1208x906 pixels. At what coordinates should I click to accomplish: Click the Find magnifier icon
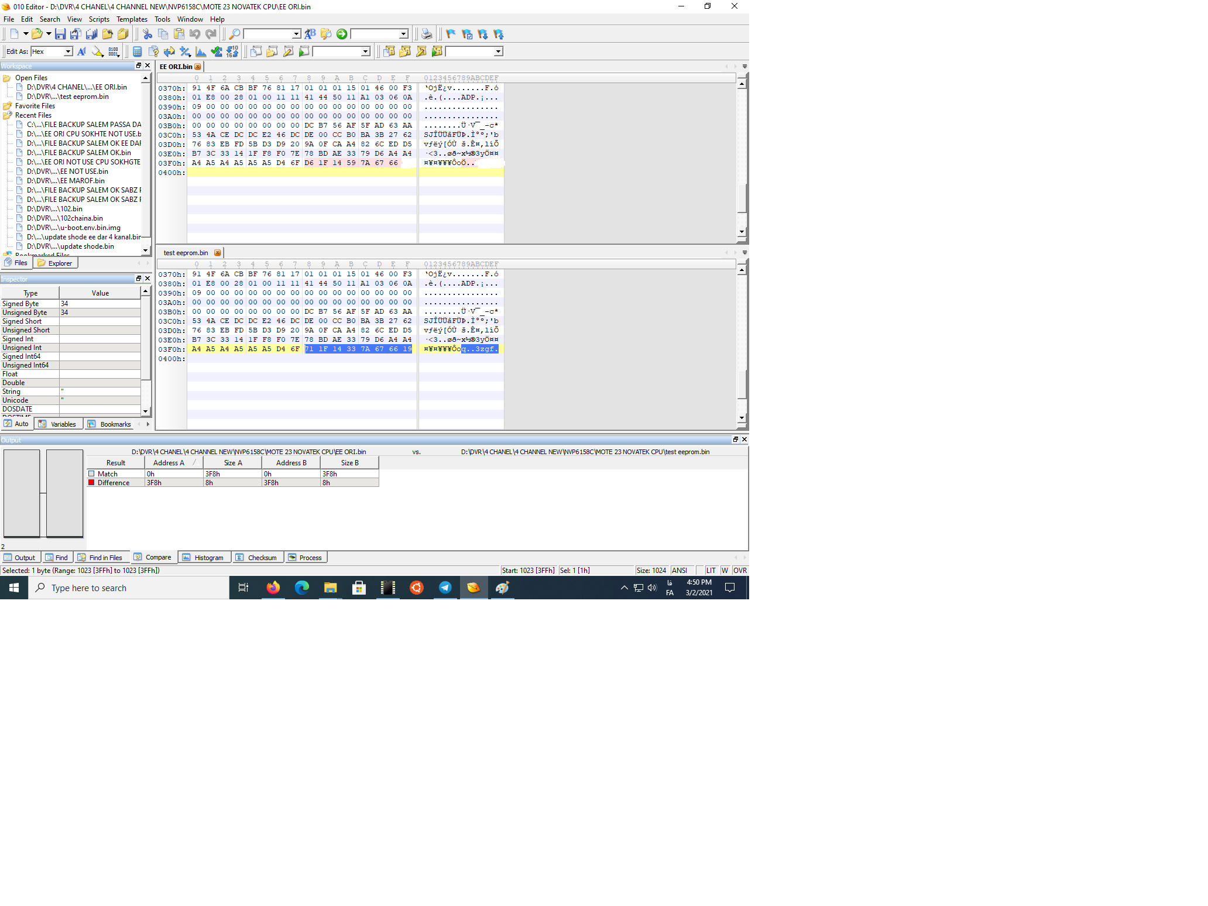tap(234, 34)
